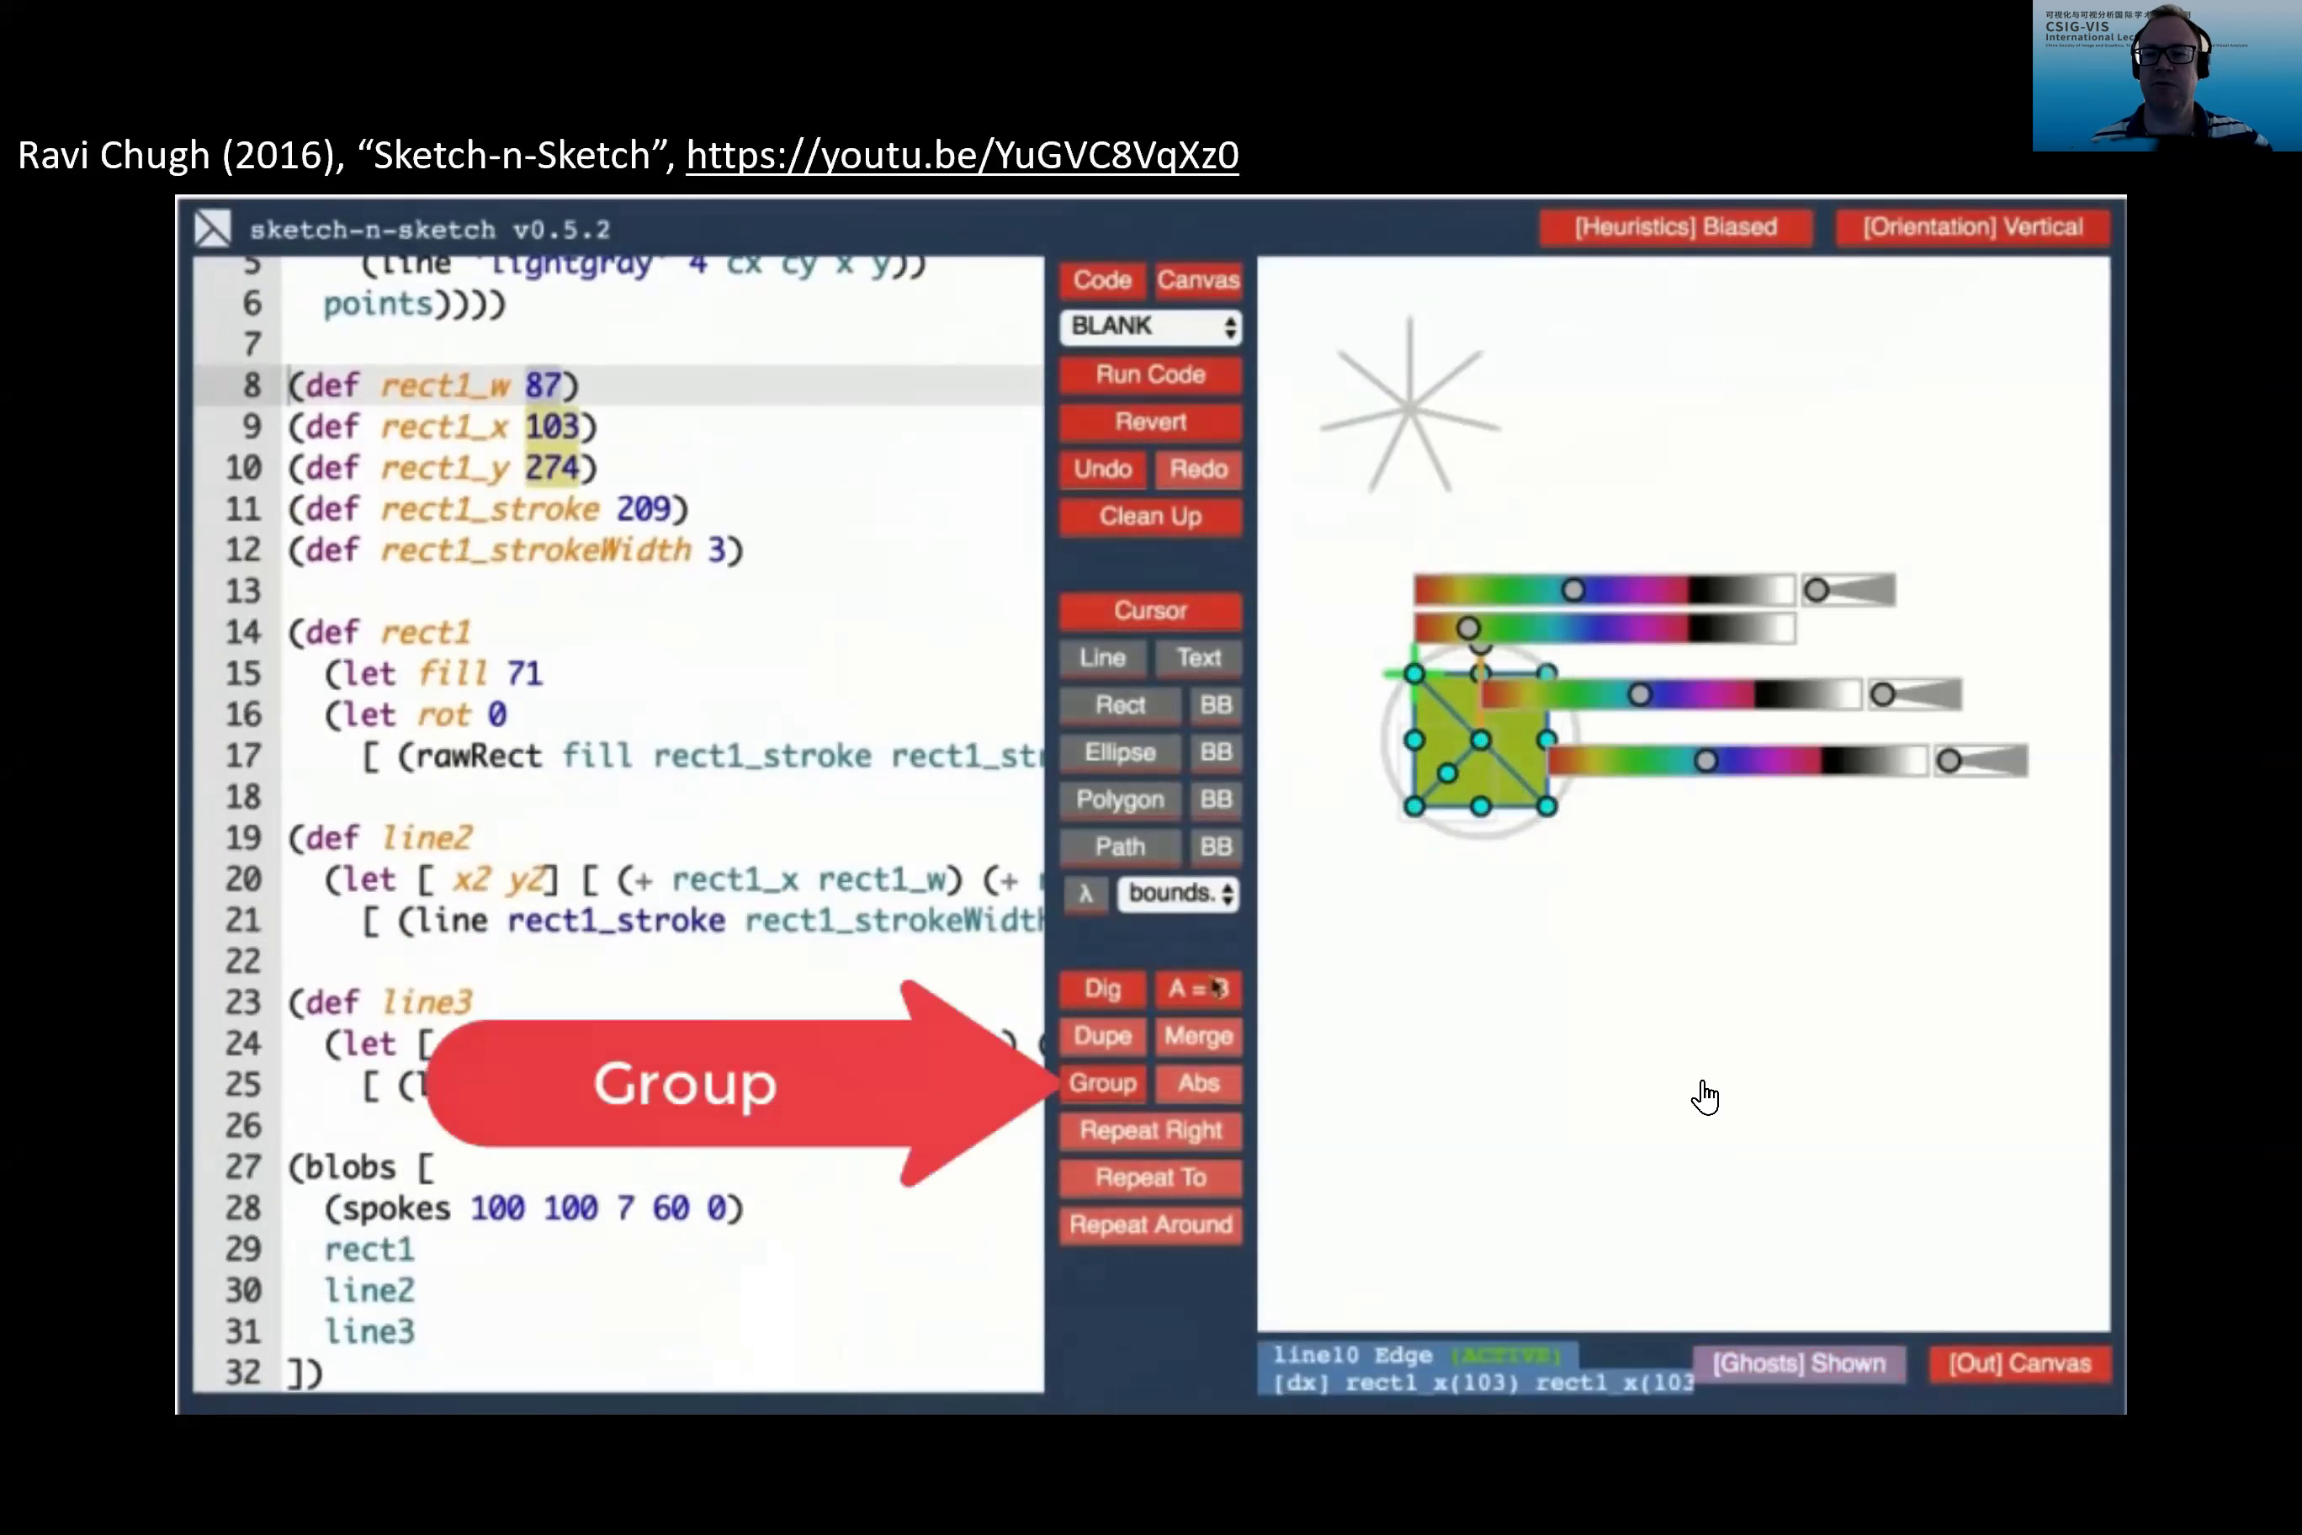Open the youtu.be video link
Screen dimensions: 2302x1535
pos(962,155)
